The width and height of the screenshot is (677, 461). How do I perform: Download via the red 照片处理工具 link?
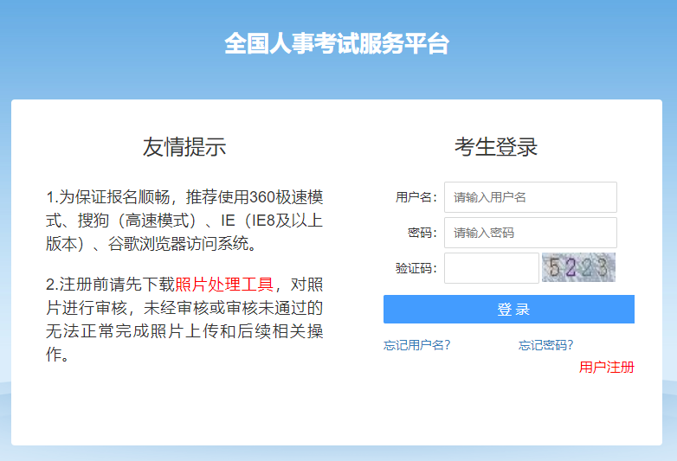pyautogui.click(x=224, y=285)
